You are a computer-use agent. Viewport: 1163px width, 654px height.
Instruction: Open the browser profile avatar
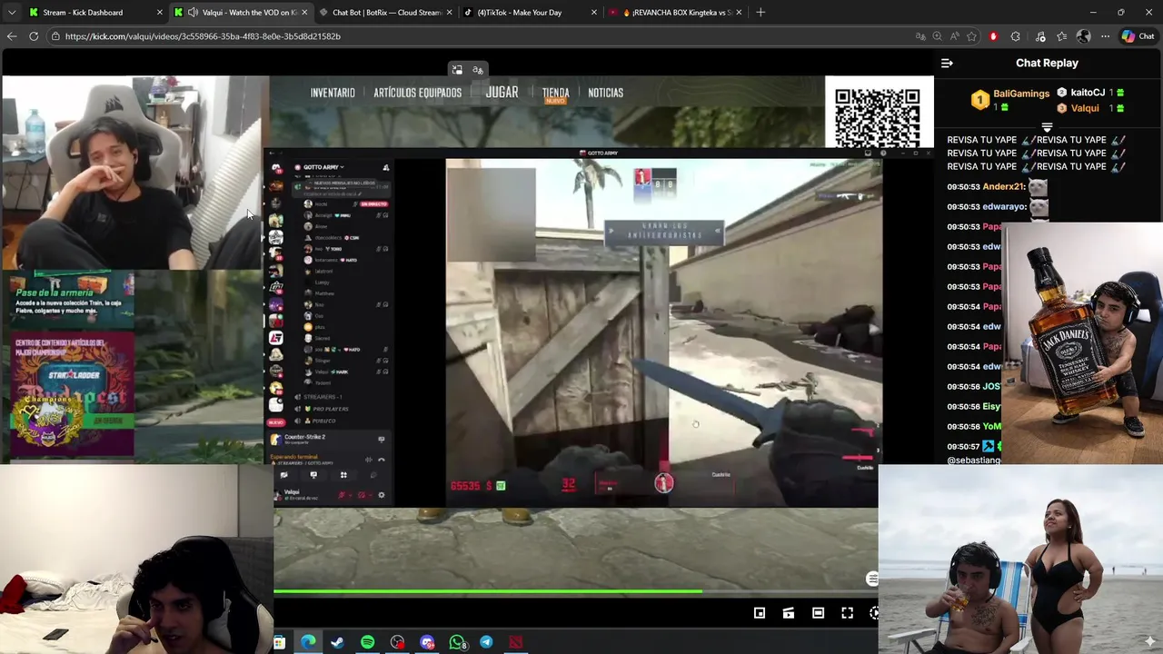1083,36
